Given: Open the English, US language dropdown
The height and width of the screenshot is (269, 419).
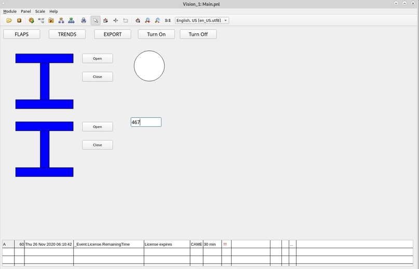Looking at the screenshot, I should click(202, 20).
